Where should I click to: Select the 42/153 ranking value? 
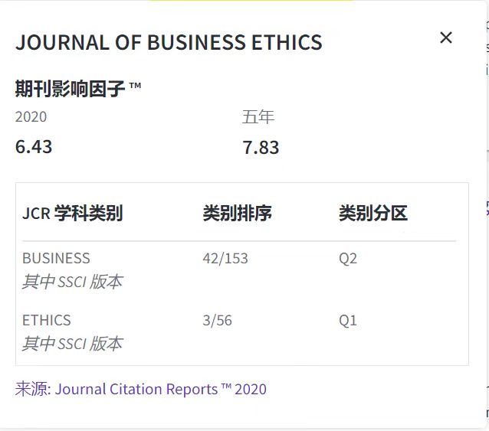pos(225,258)
